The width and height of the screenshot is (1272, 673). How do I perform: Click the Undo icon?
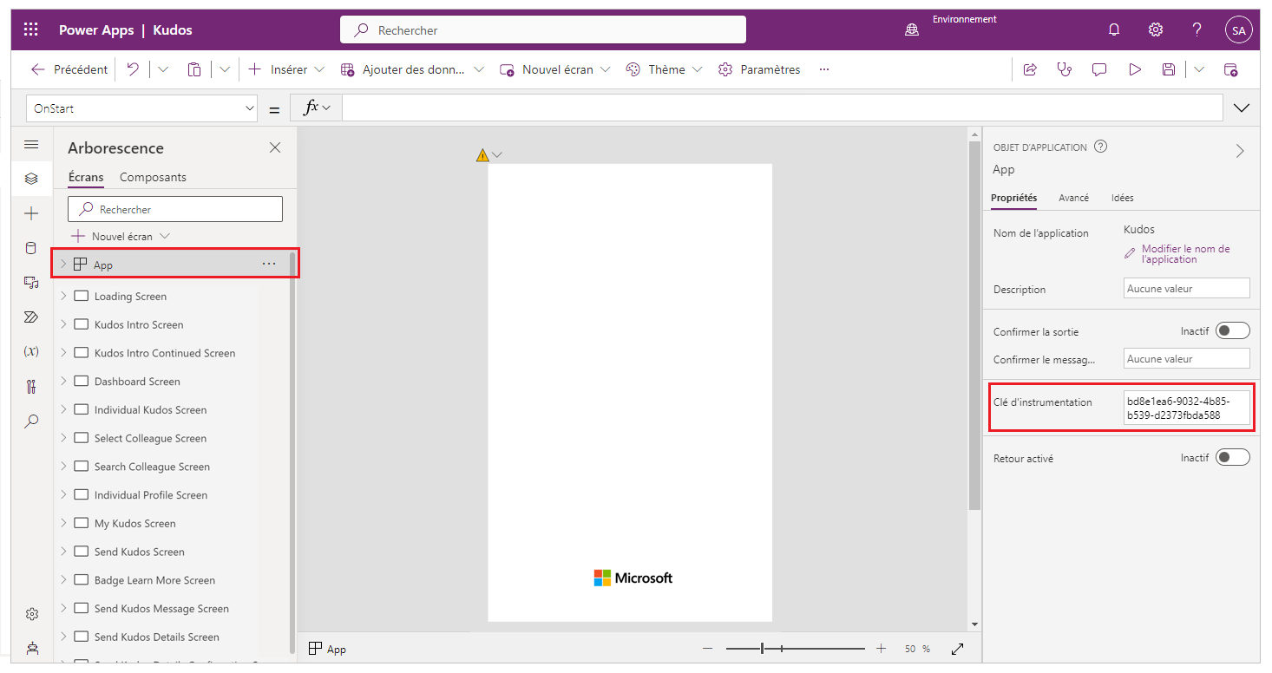[x=133, y=69]
